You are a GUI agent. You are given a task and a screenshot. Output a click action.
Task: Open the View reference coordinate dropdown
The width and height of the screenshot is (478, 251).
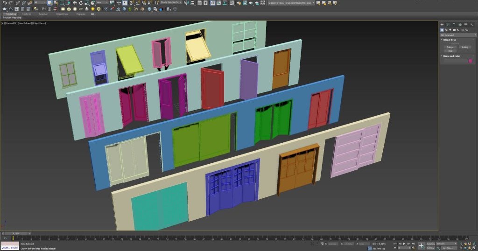coord(102,2)
